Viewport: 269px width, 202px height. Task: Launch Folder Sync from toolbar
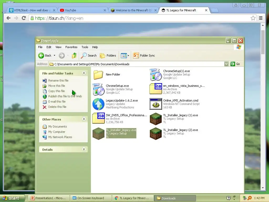[x=144, y=55]
